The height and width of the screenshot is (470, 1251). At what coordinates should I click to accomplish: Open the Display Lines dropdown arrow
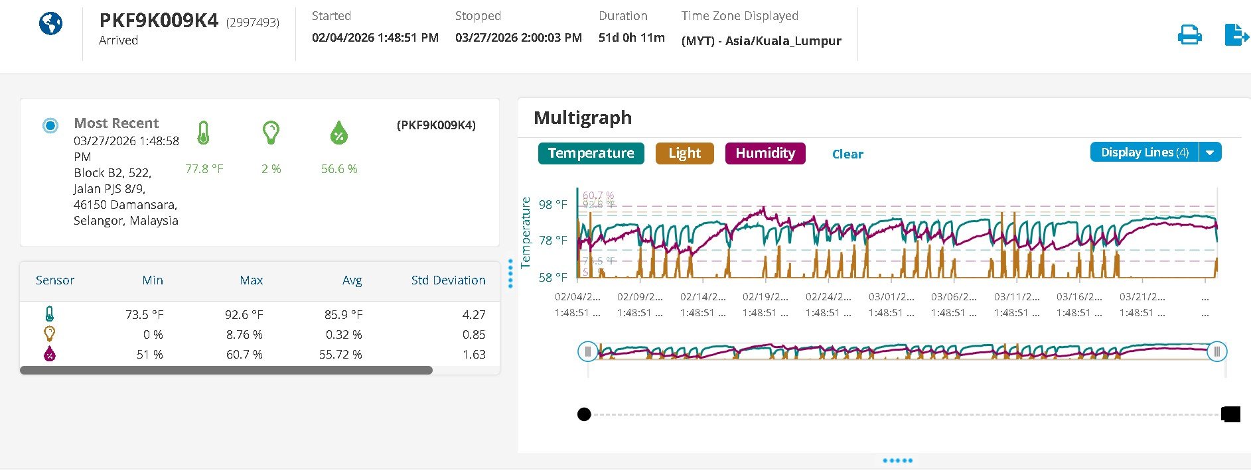point(1210,152)
